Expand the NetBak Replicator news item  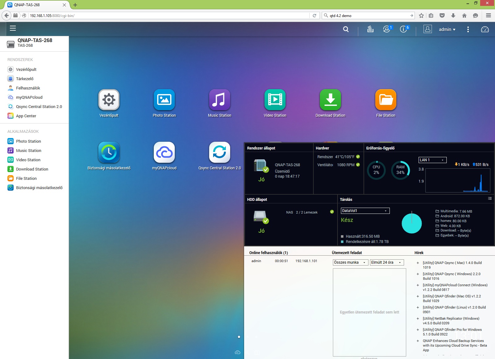coord(418,319)
